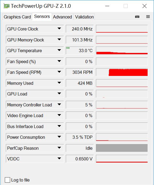The height and width of the screenshot is (185, 154).
Task: Click the gray PerfCap Reason bar
Action: [122, 148]
